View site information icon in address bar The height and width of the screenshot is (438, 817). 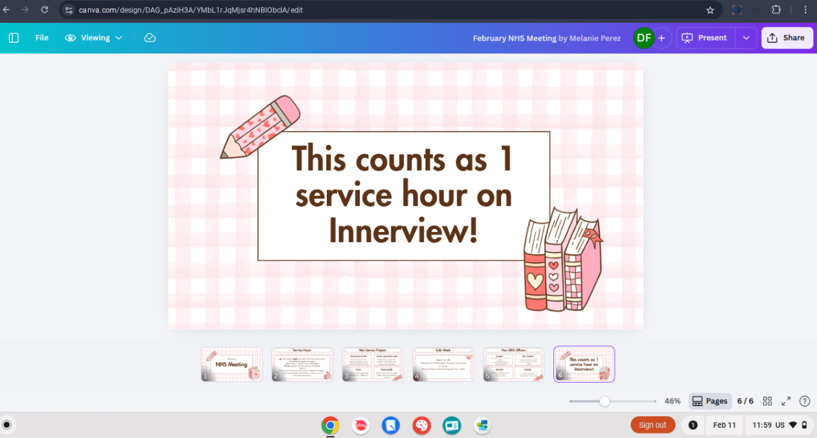click(69, 10)
